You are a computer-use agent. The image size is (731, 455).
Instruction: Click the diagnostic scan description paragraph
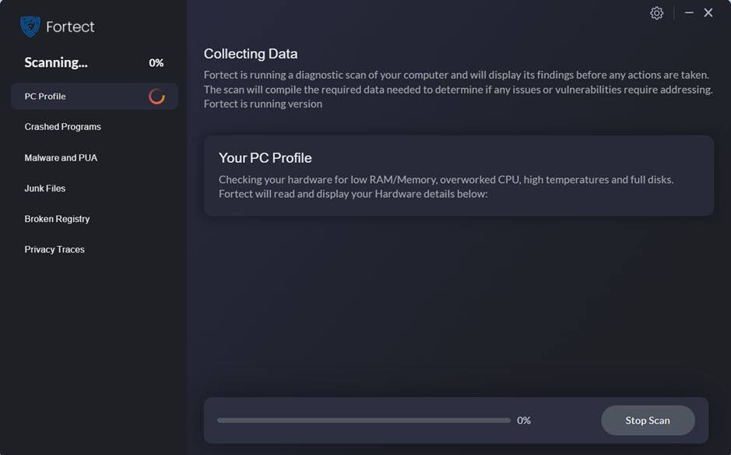(458, 90)
